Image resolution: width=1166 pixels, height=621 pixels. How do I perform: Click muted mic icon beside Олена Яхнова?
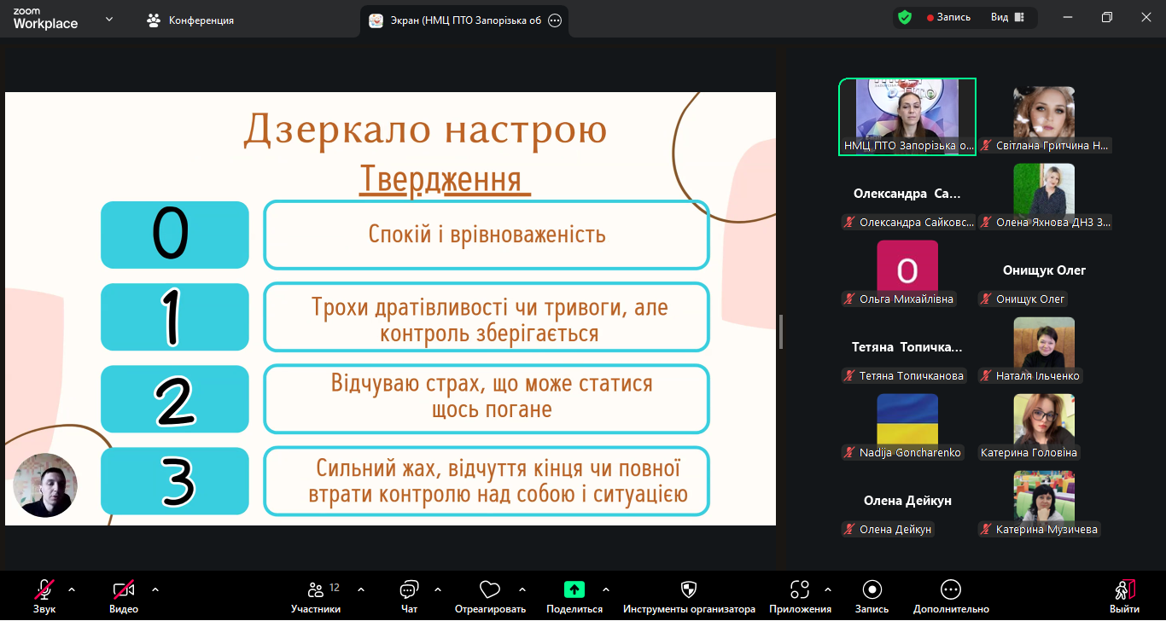pyautogui.click(x=986, y=223)
